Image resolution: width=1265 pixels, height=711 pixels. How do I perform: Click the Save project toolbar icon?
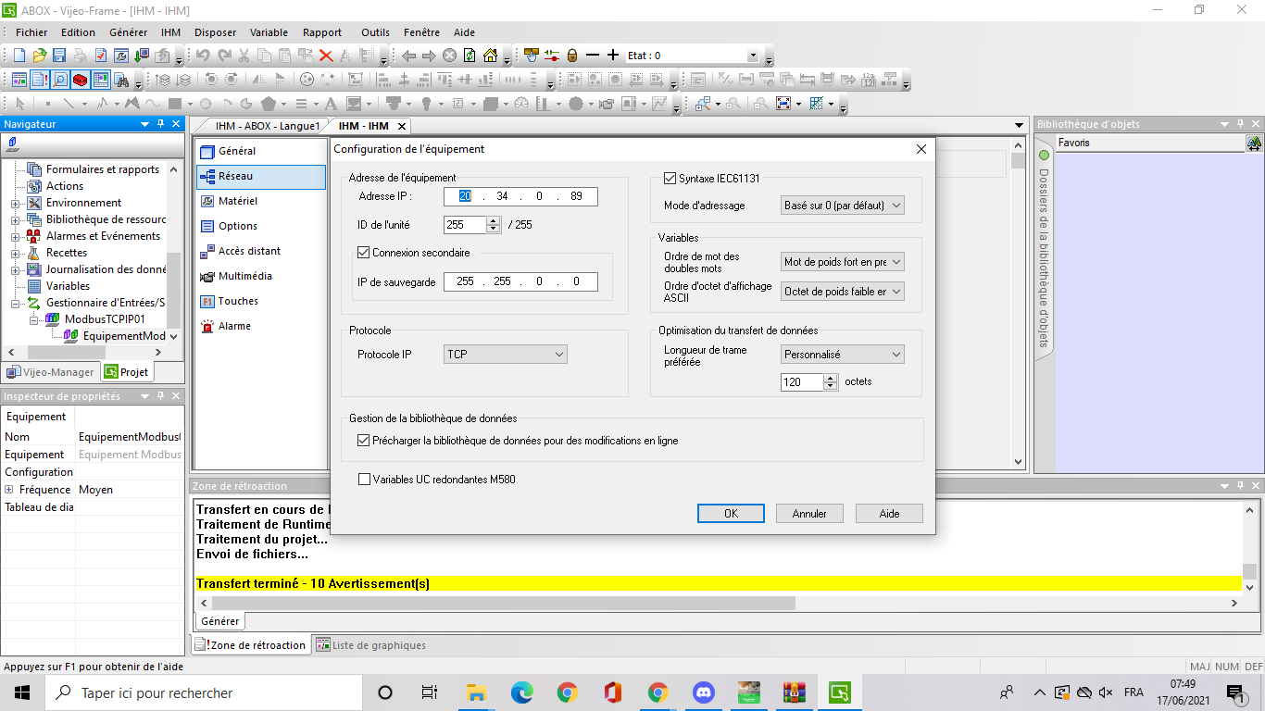pyautogui.click(x=59, y=56)
